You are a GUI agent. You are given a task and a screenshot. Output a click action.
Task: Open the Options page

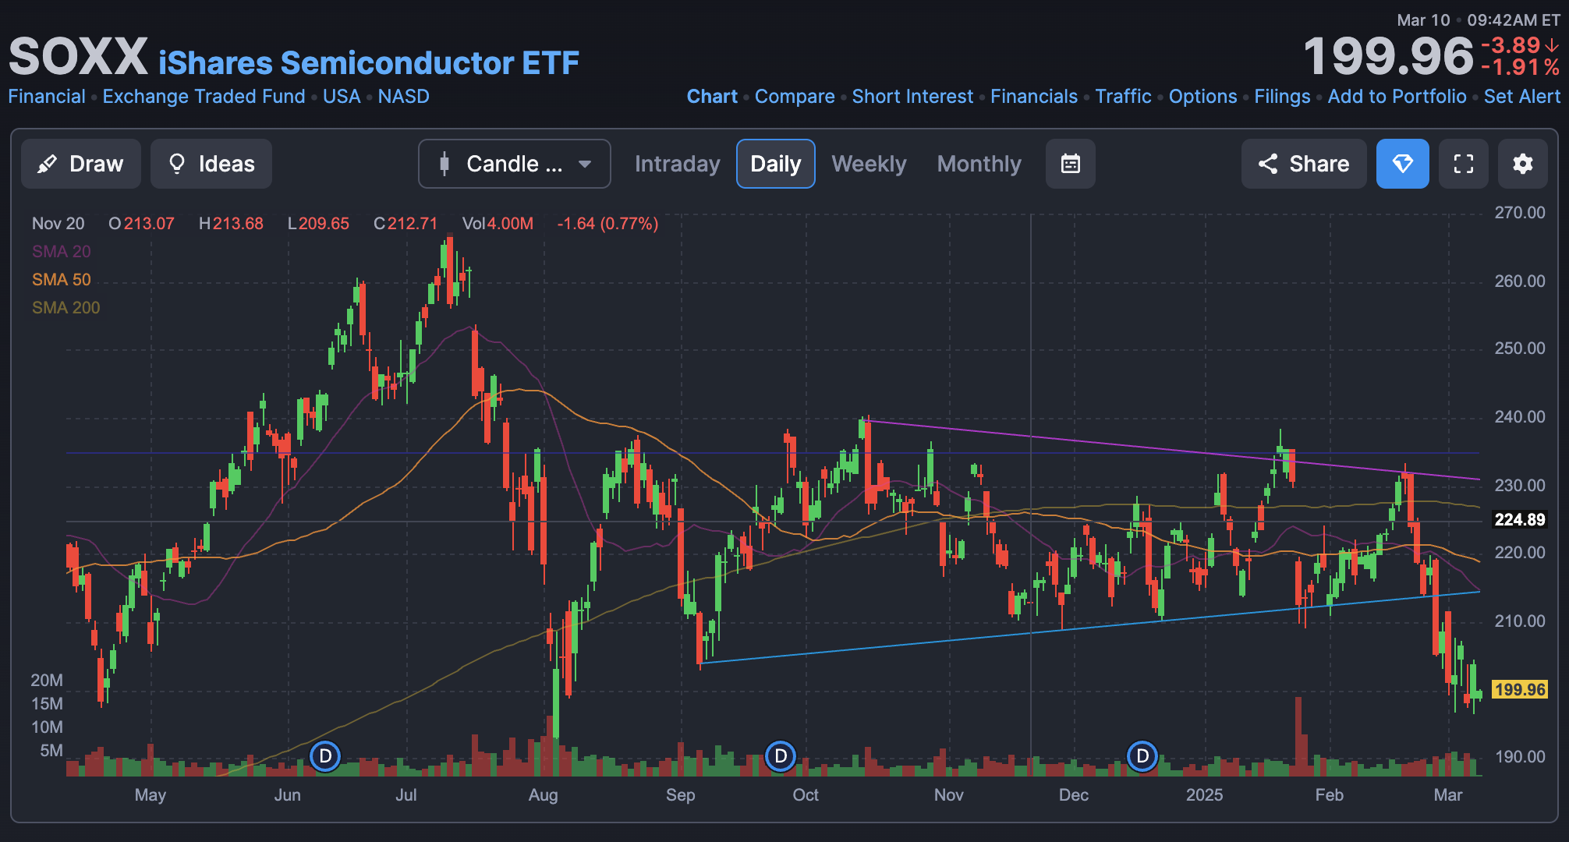coord(1202,96)
